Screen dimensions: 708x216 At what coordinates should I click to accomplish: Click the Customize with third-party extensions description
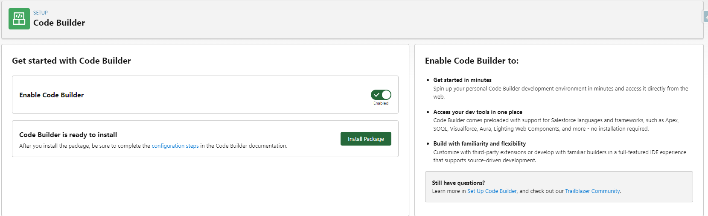click(x=559, y=152)
